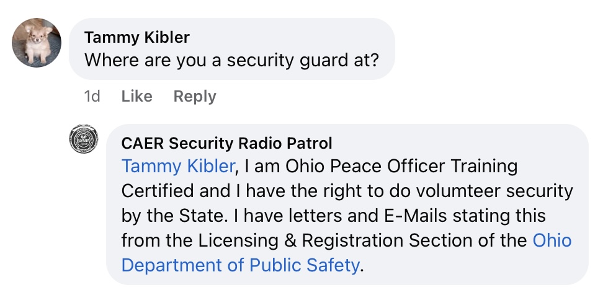
Task: Click the CAER Security badge avatar icon
Action: (84, 139)
